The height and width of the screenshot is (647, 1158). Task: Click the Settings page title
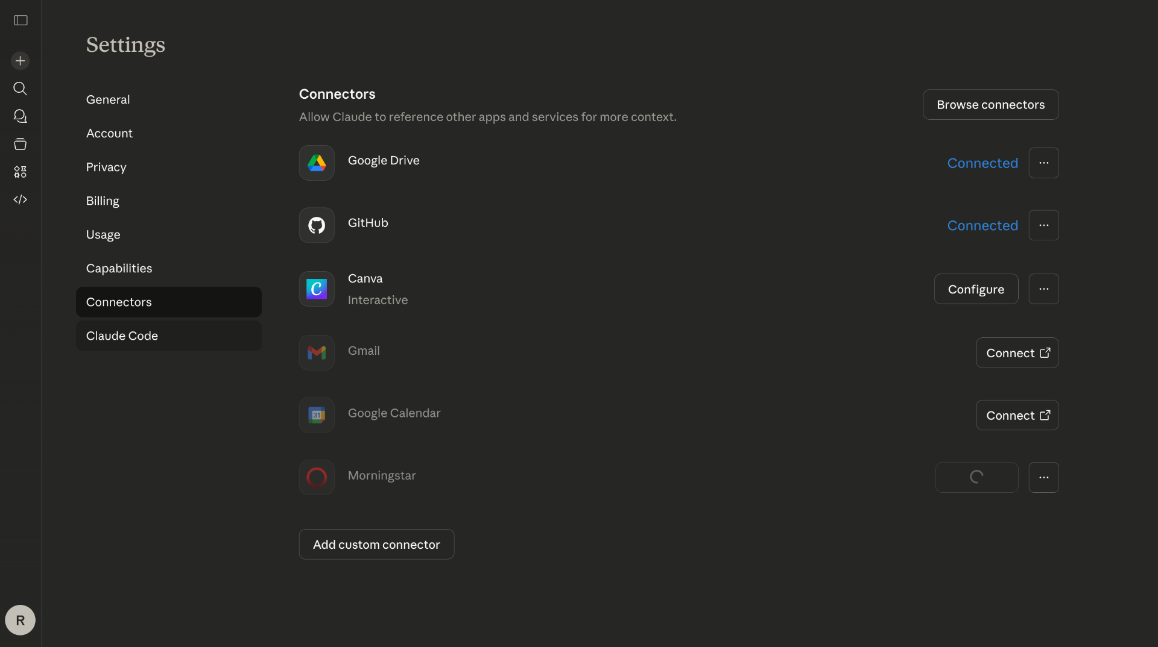tap(125, 45)
